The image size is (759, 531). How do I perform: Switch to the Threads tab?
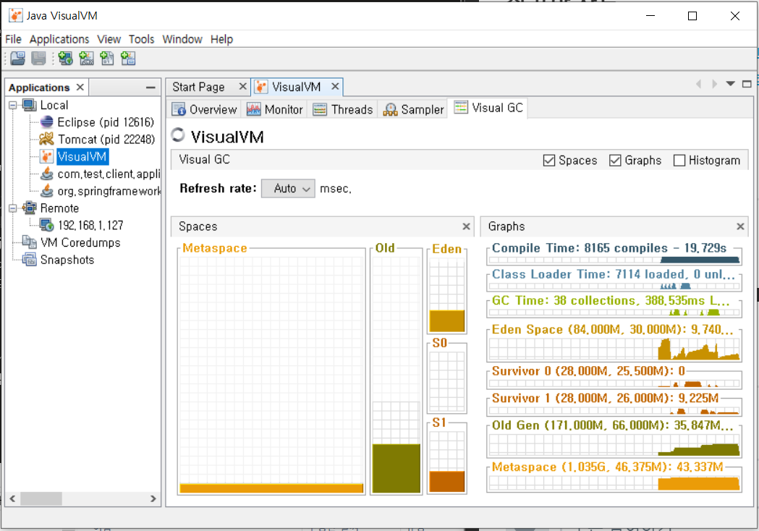click(x=343, y=109)
